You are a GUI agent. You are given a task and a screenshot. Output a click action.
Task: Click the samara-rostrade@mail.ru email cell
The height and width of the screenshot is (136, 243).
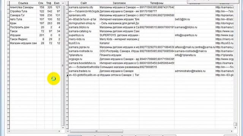(195, 51)
